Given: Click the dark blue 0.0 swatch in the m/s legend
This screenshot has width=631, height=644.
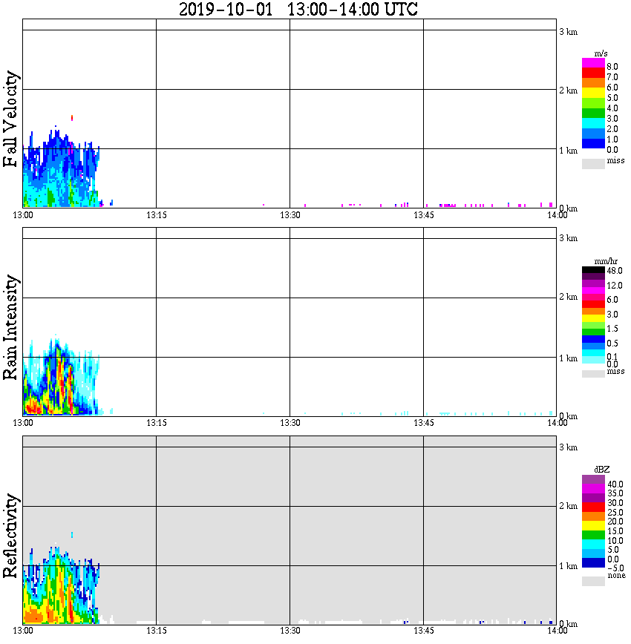Looking at the screenshot, I should 593,144.
